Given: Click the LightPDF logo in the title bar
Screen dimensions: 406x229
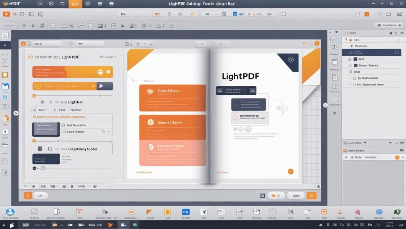Looking at the screenshot, I should click(x=11, y=4).
